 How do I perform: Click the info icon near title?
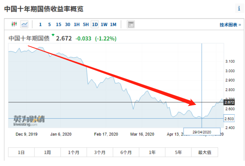[x=239, y=8]
